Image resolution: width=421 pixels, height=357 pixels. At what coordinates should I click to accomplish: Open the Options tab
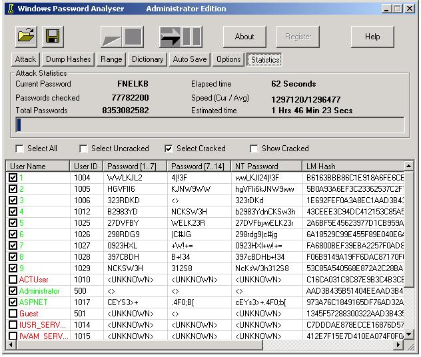pos(228,59)
